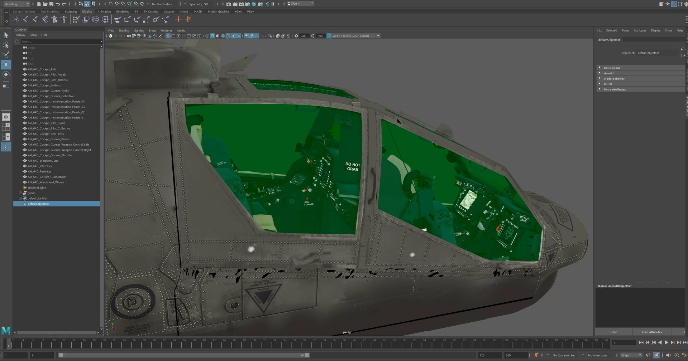Screen dimensions: 688x361
Task: Click the orange Set Key shelf icon
Action: [178, 19]
